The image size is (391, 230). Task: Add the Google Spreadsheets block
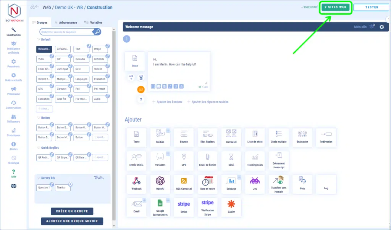pos(160,207)
